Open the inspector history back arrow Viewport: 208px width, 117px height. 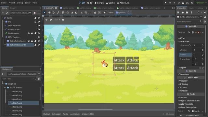[198, 12]
